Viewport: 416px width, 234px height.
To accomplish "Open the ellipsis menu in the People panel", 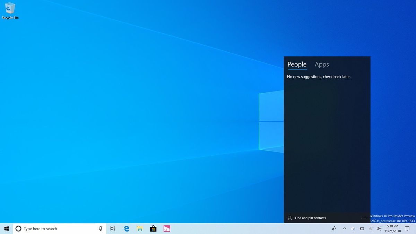I will 364,218.
